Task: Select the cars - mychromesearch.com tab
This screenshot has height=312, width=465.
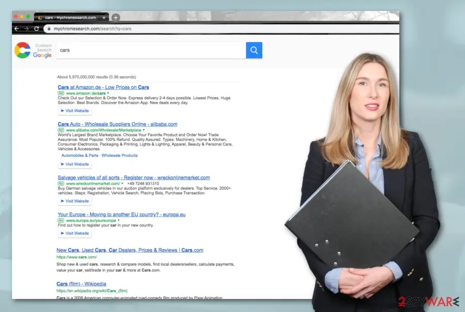Action: 71,18
